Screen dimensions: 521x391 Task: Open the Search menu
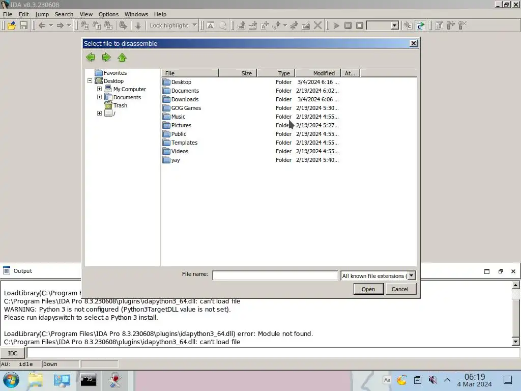pos(64,14)
